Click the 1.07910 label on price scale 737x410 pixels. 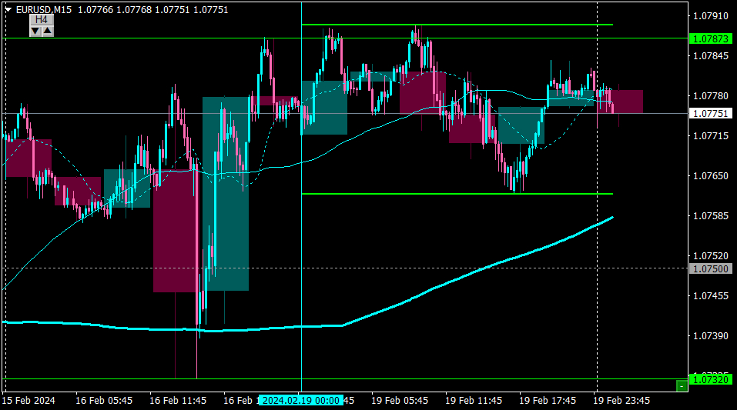pos(711,15)
